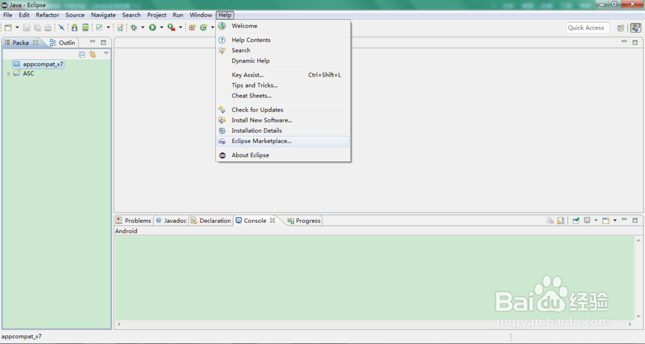This screenshot has width=645, height=344.
Task: Open the Window menu
Action: pos(201,15)
